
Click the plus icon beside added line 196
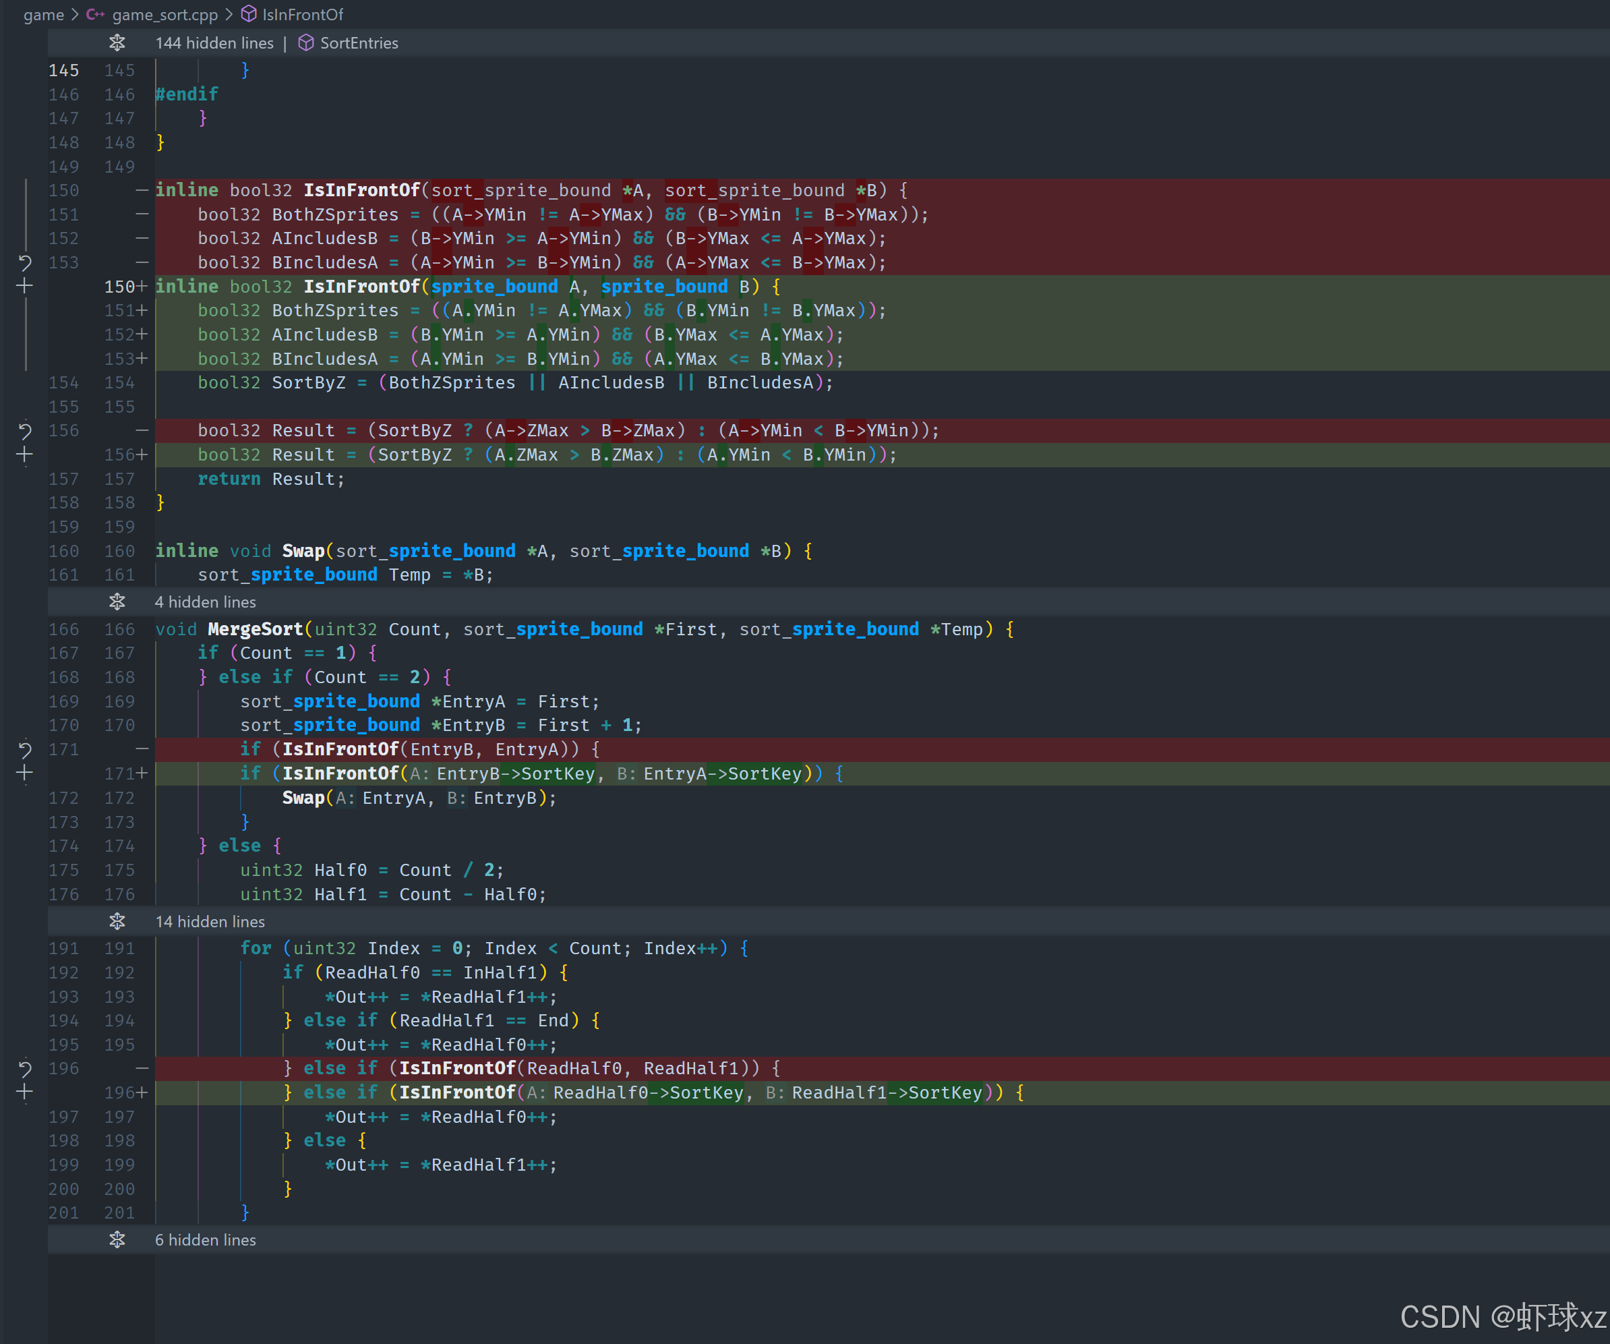point(24,1092)
